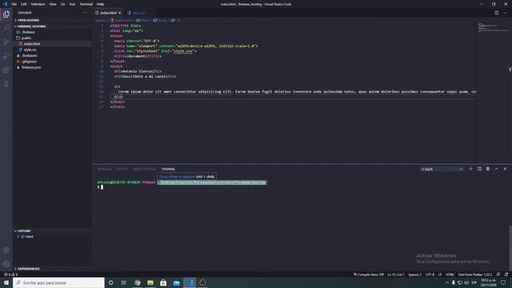The image size is (512, 288).
Task: Click HTML language mode in status bar
Action: (450, 274)
